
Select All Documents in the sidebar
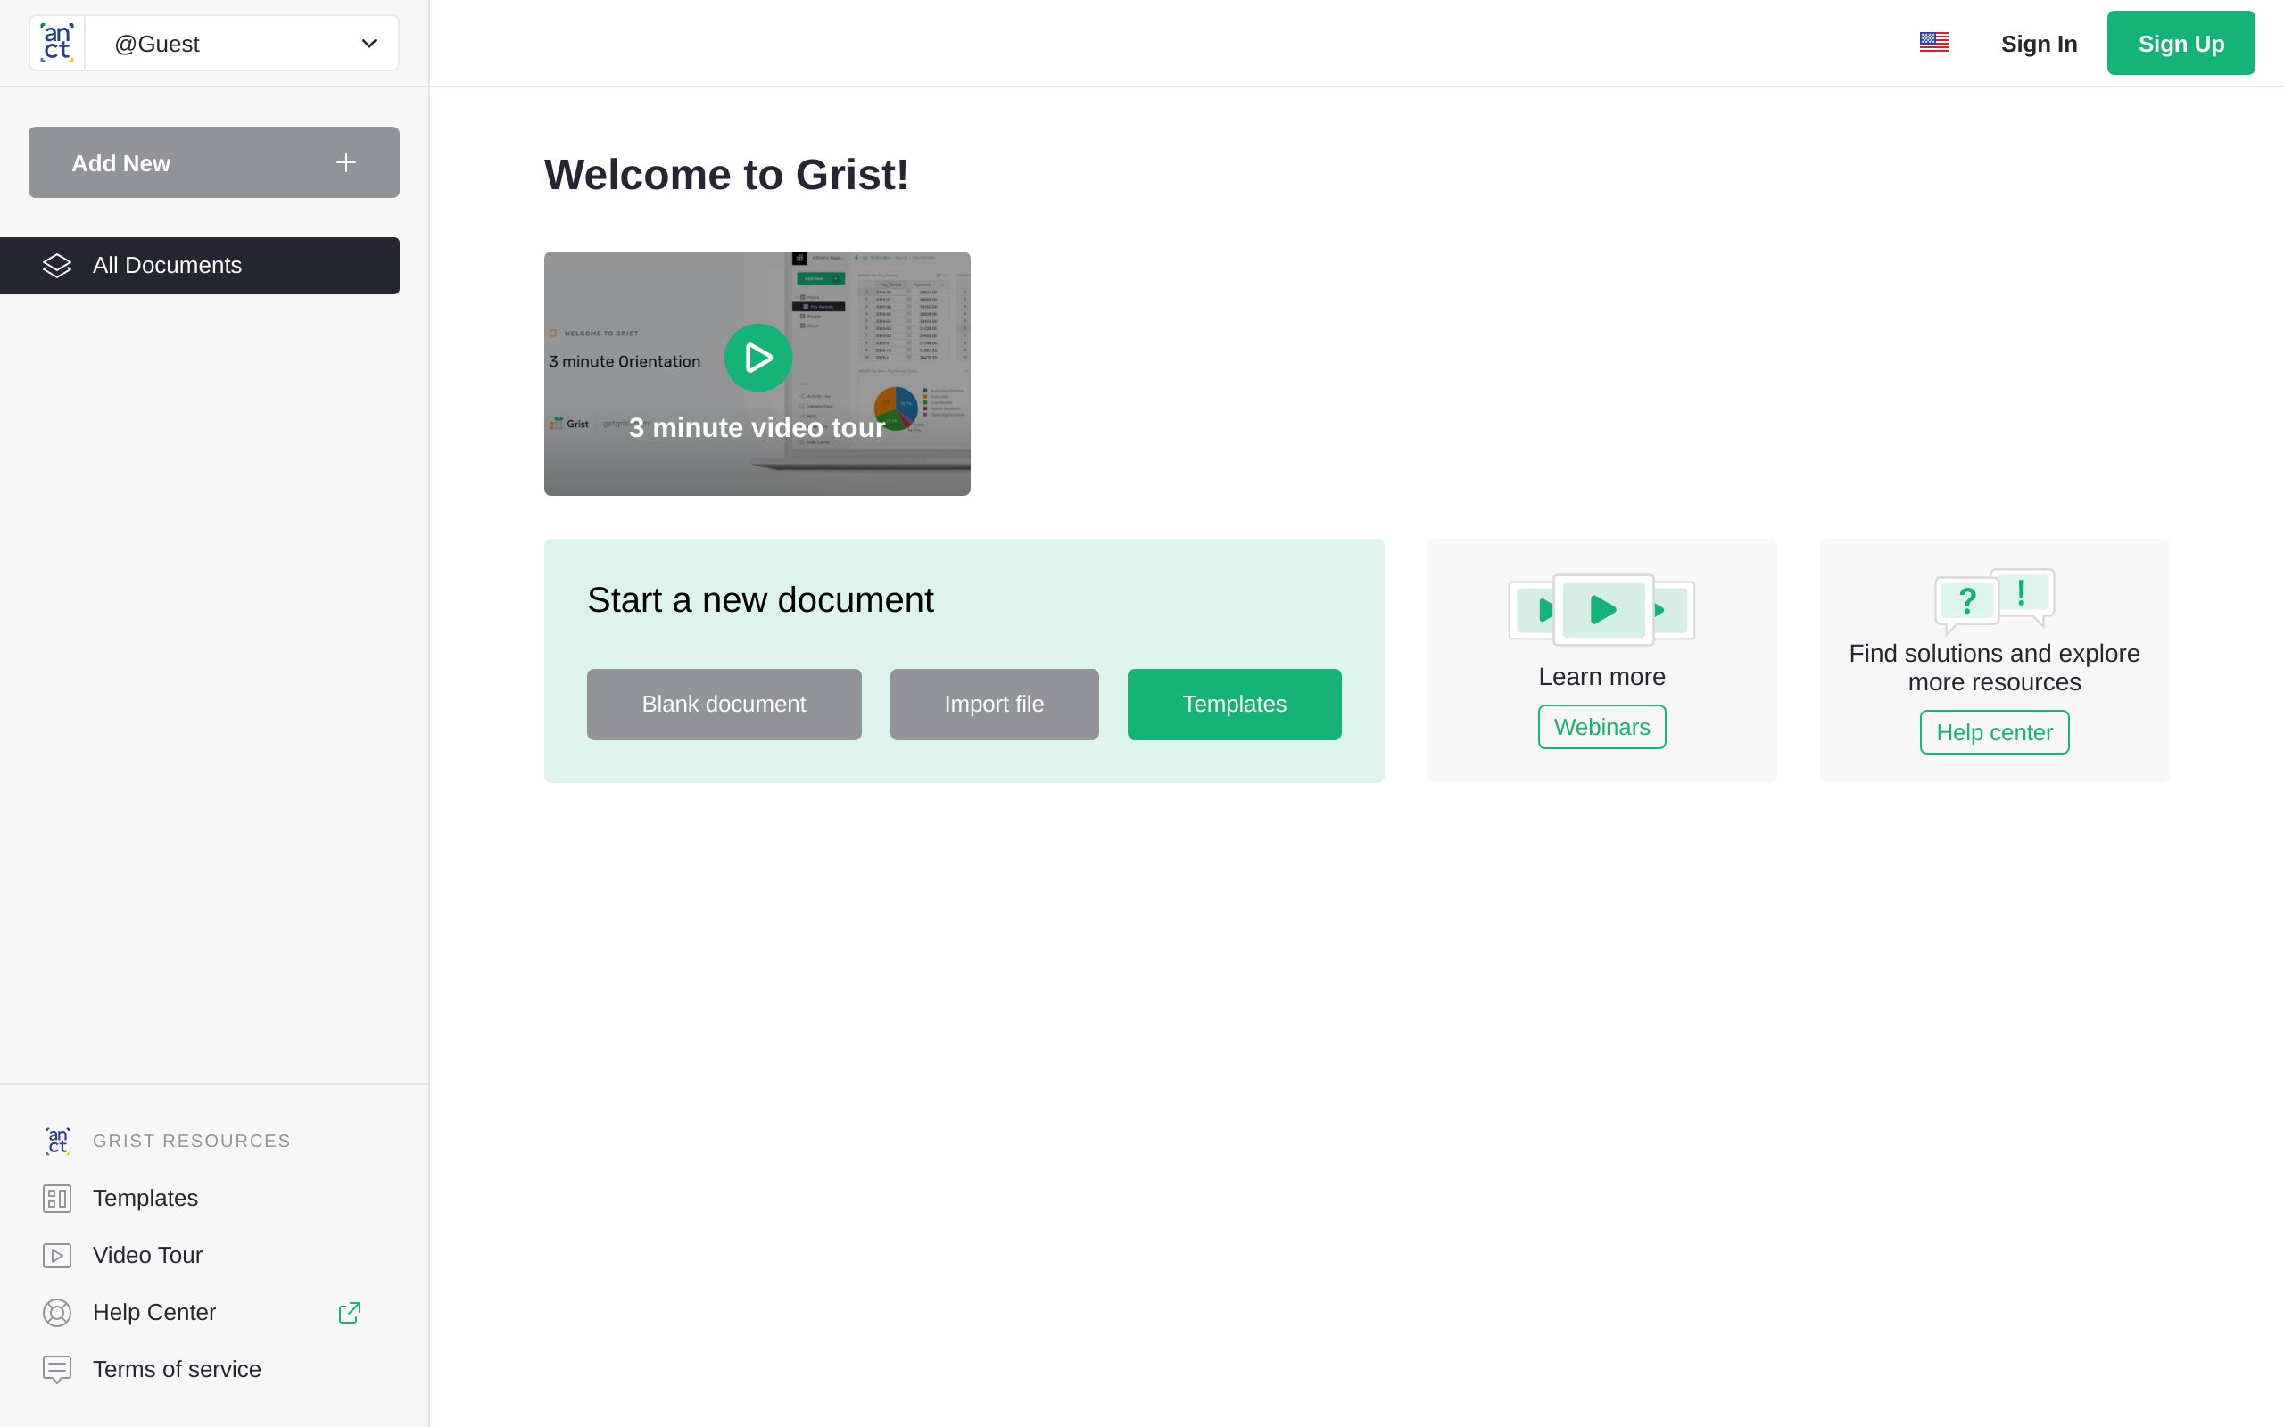point(199,265)
